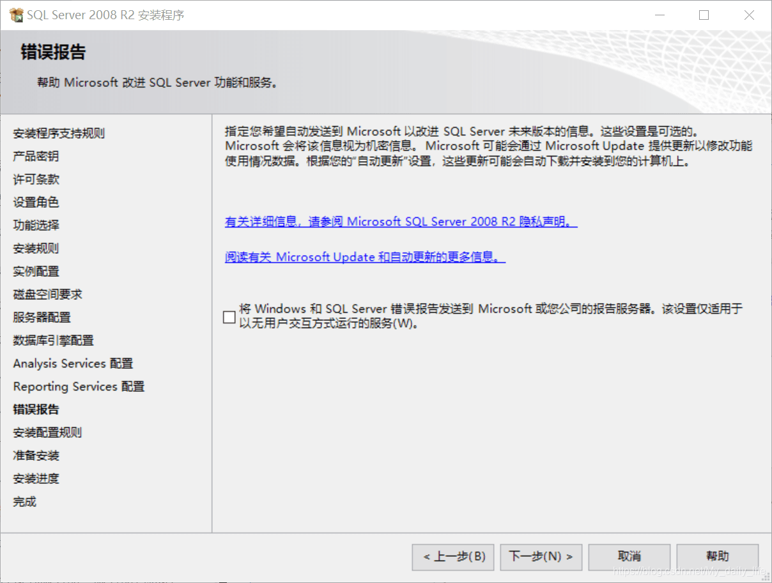This screenshot has height=583, width=772.
Task: Open help with the 帮助 button
Action: (718, 557)
